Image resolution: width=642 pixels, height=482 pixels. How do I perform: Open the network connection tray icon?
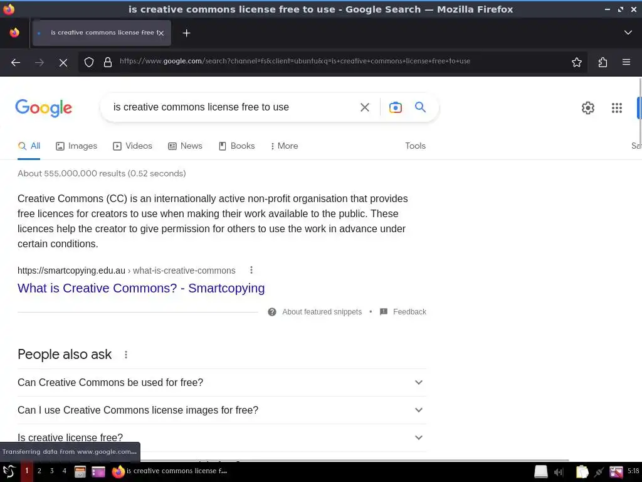pos(599,472)
